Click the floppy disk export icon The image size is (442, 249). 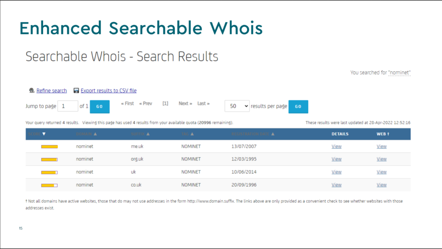(x=76, y=90)
